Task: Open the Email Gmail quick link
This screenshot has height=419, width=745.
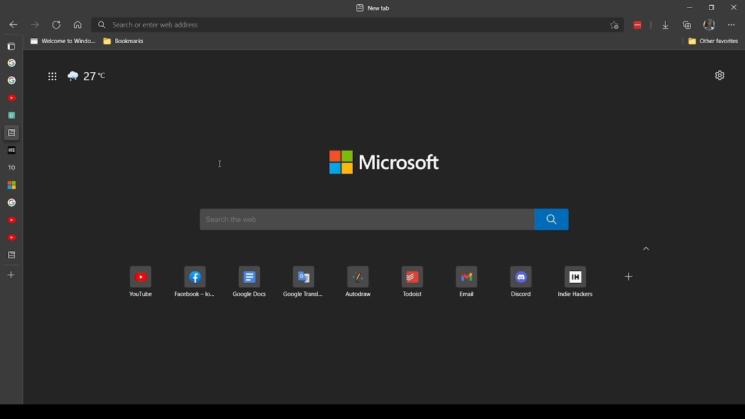Action: (467, 282)
